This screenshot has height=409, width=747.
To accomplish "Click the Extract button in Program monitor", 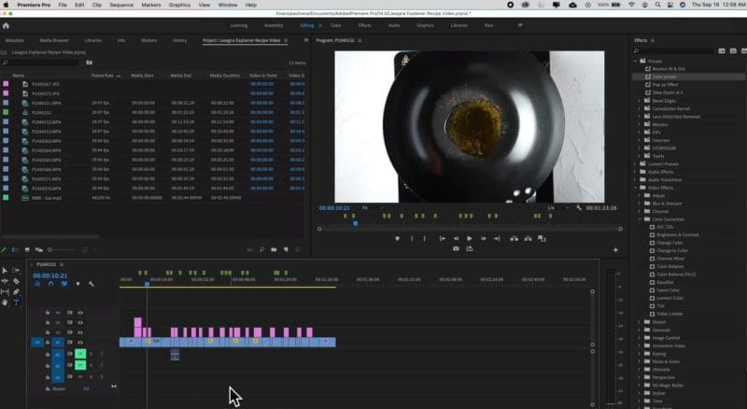I will pos(528,238).
